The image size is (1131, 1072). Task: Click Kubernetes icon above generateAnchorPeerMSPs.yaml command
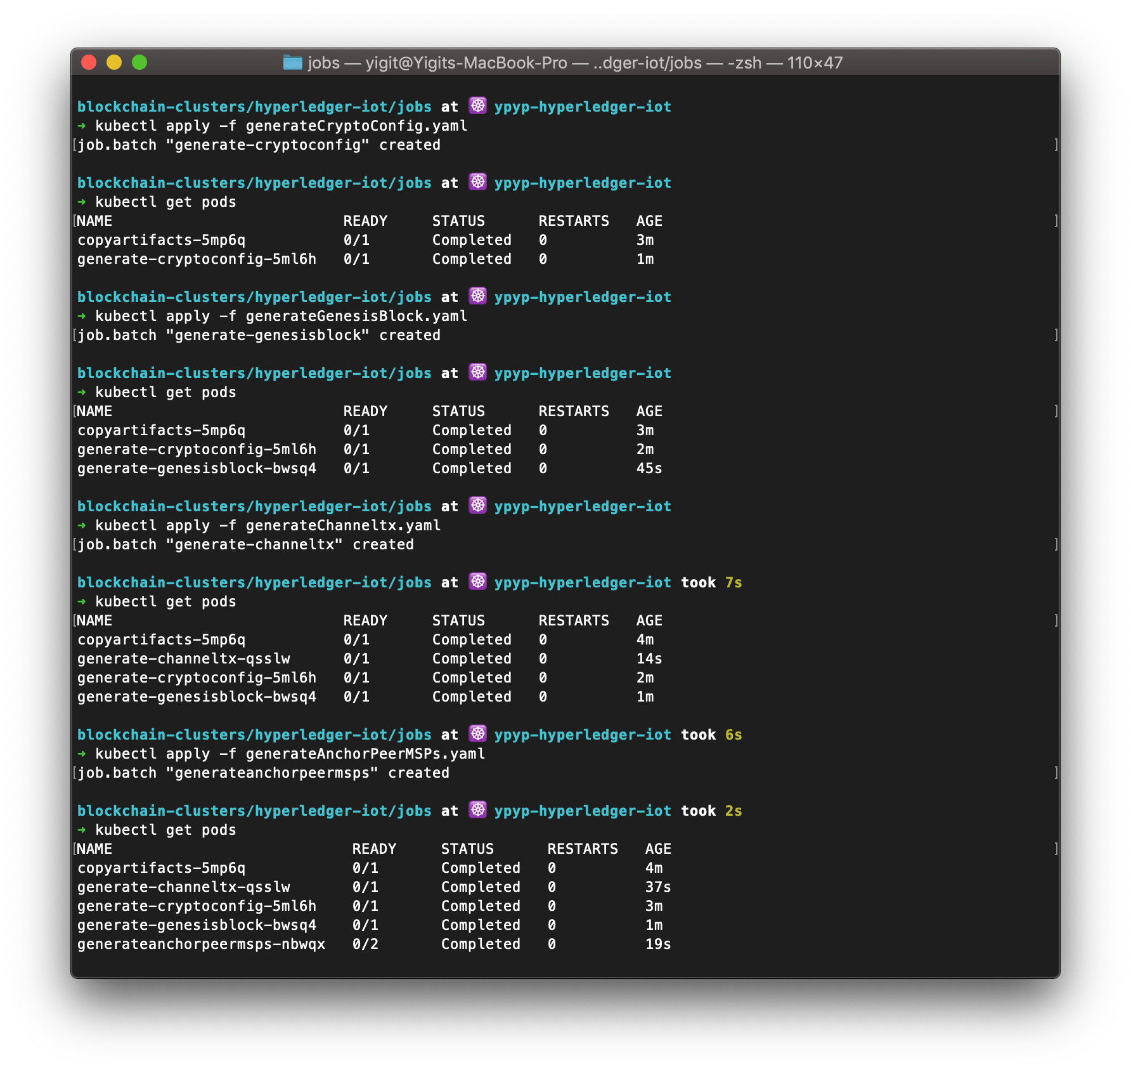[x=478, y=733]
